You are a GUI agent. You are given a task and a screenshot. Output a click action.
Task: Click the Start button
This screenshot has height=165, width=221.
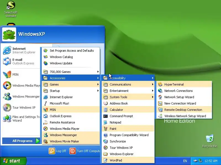13,161
